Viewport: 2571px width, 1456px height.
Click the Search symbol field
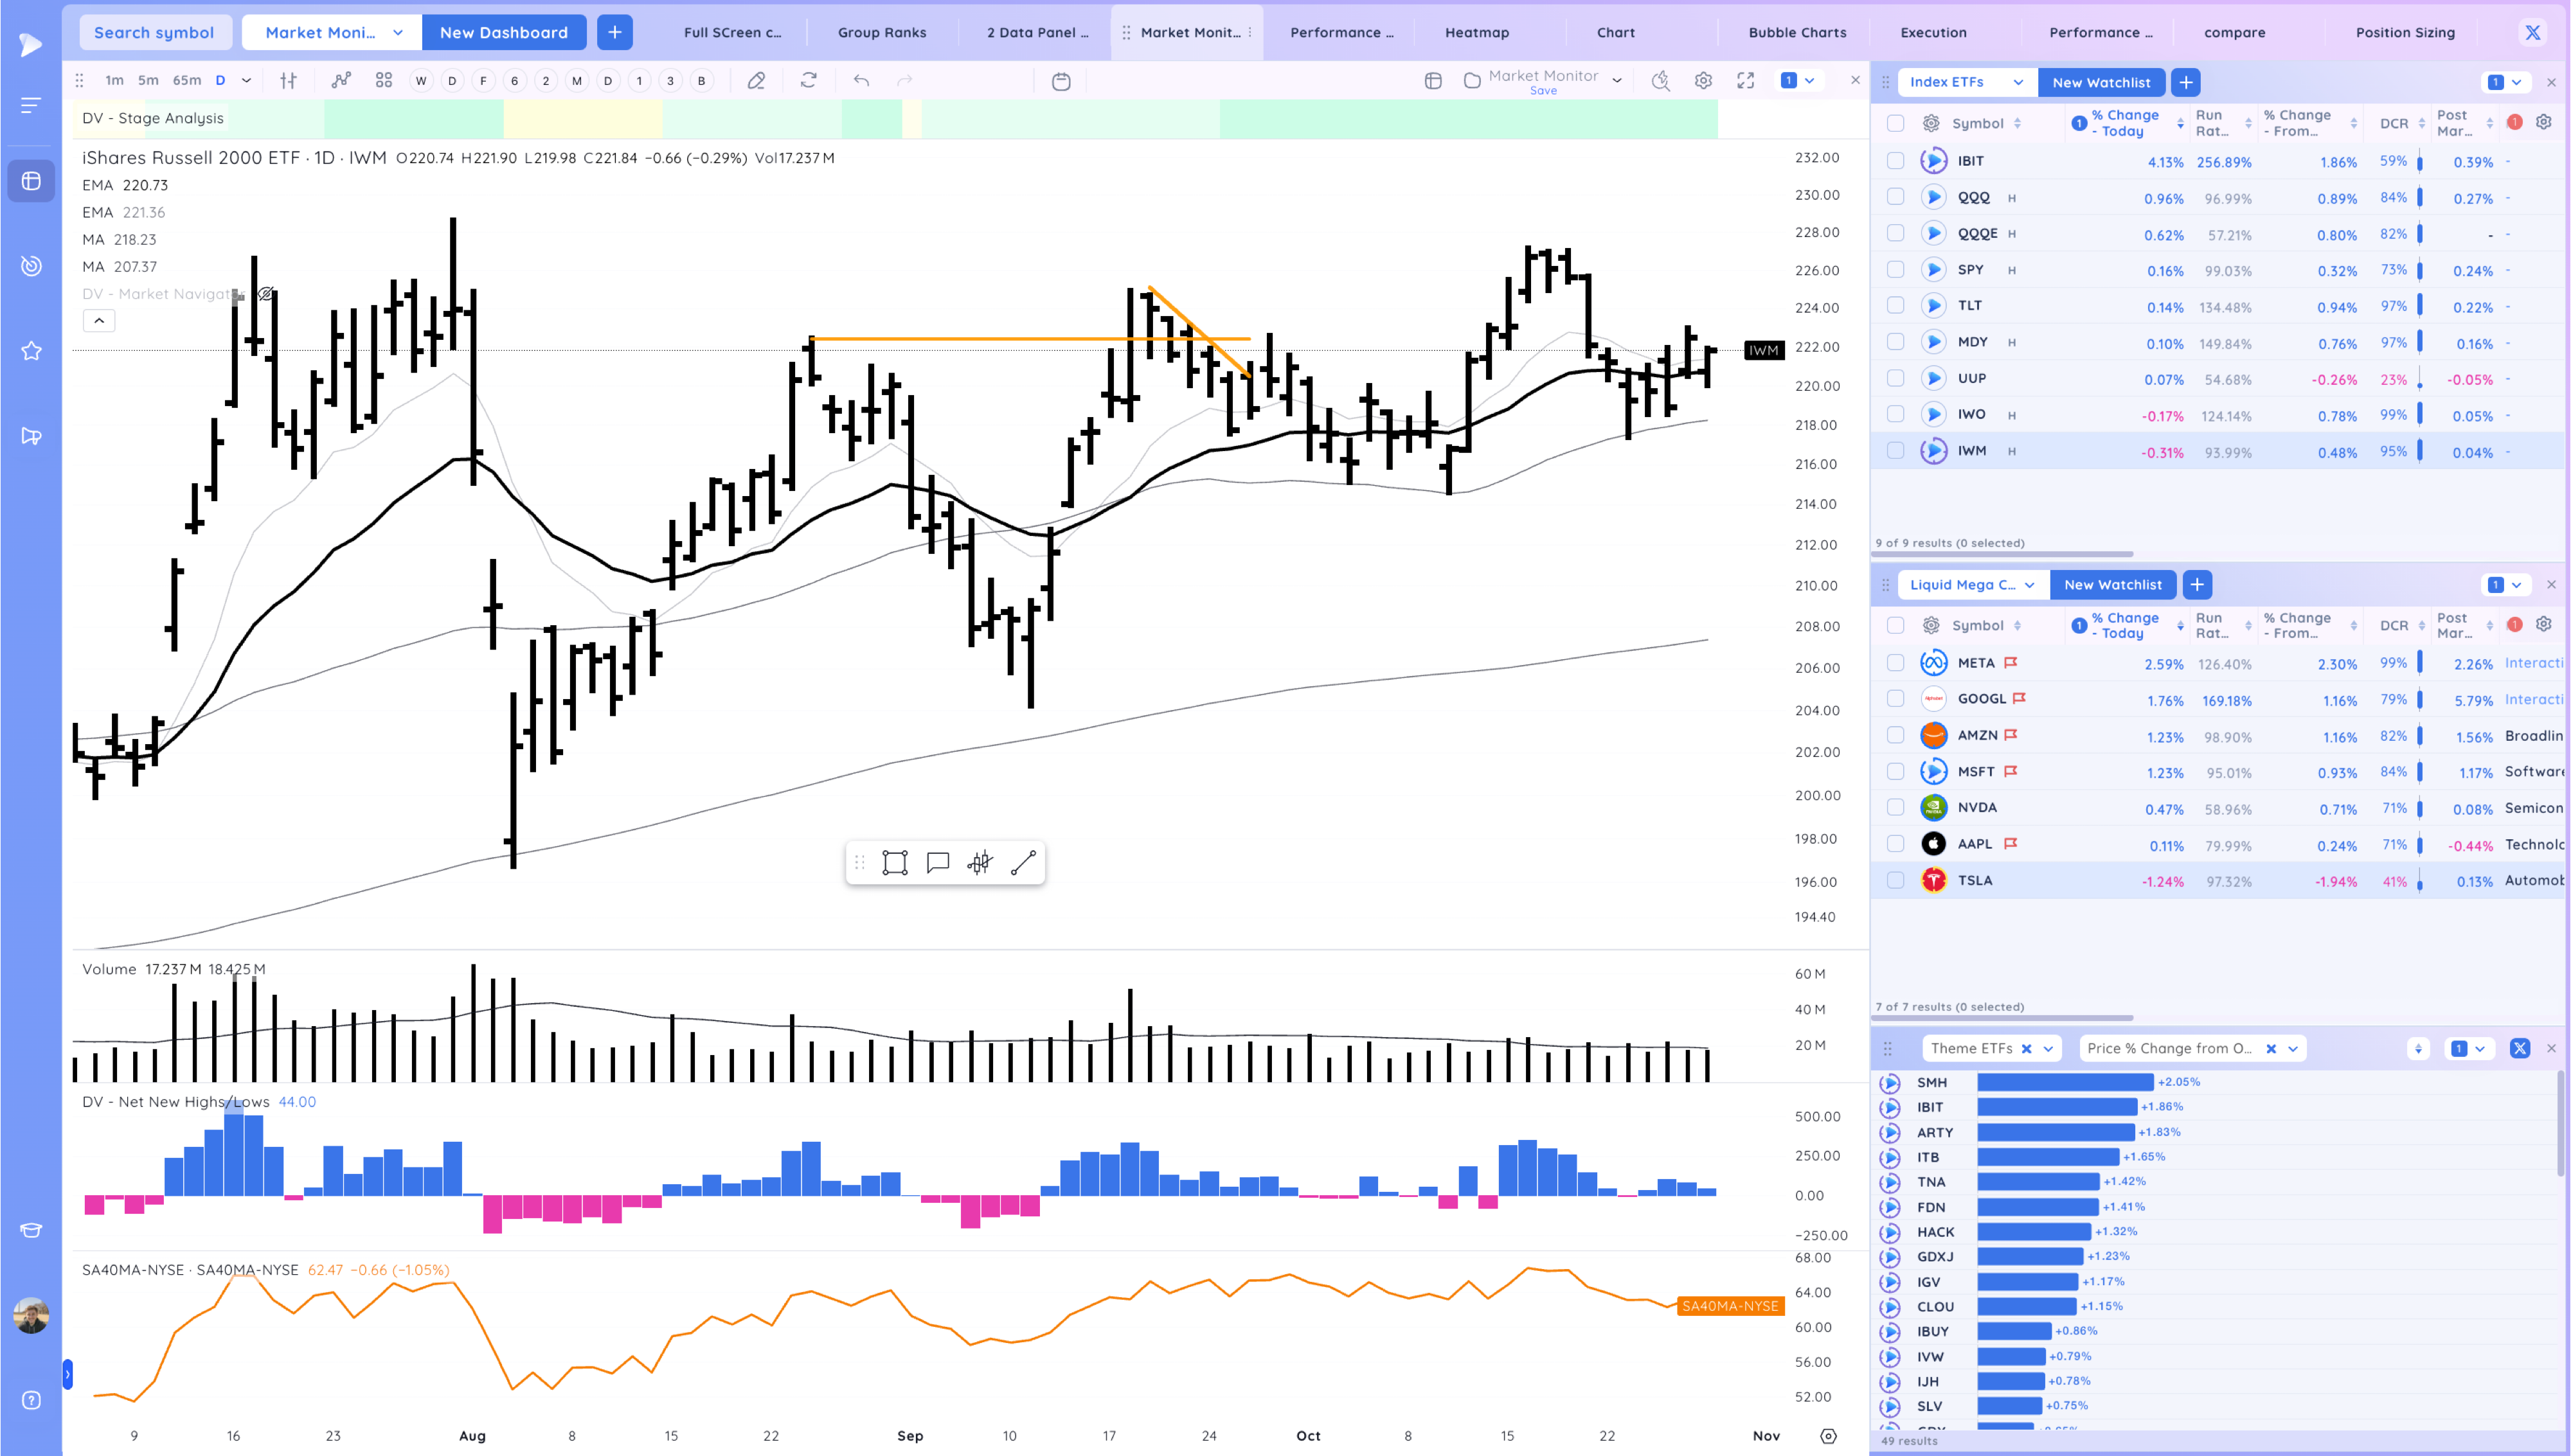coord(154,32)
